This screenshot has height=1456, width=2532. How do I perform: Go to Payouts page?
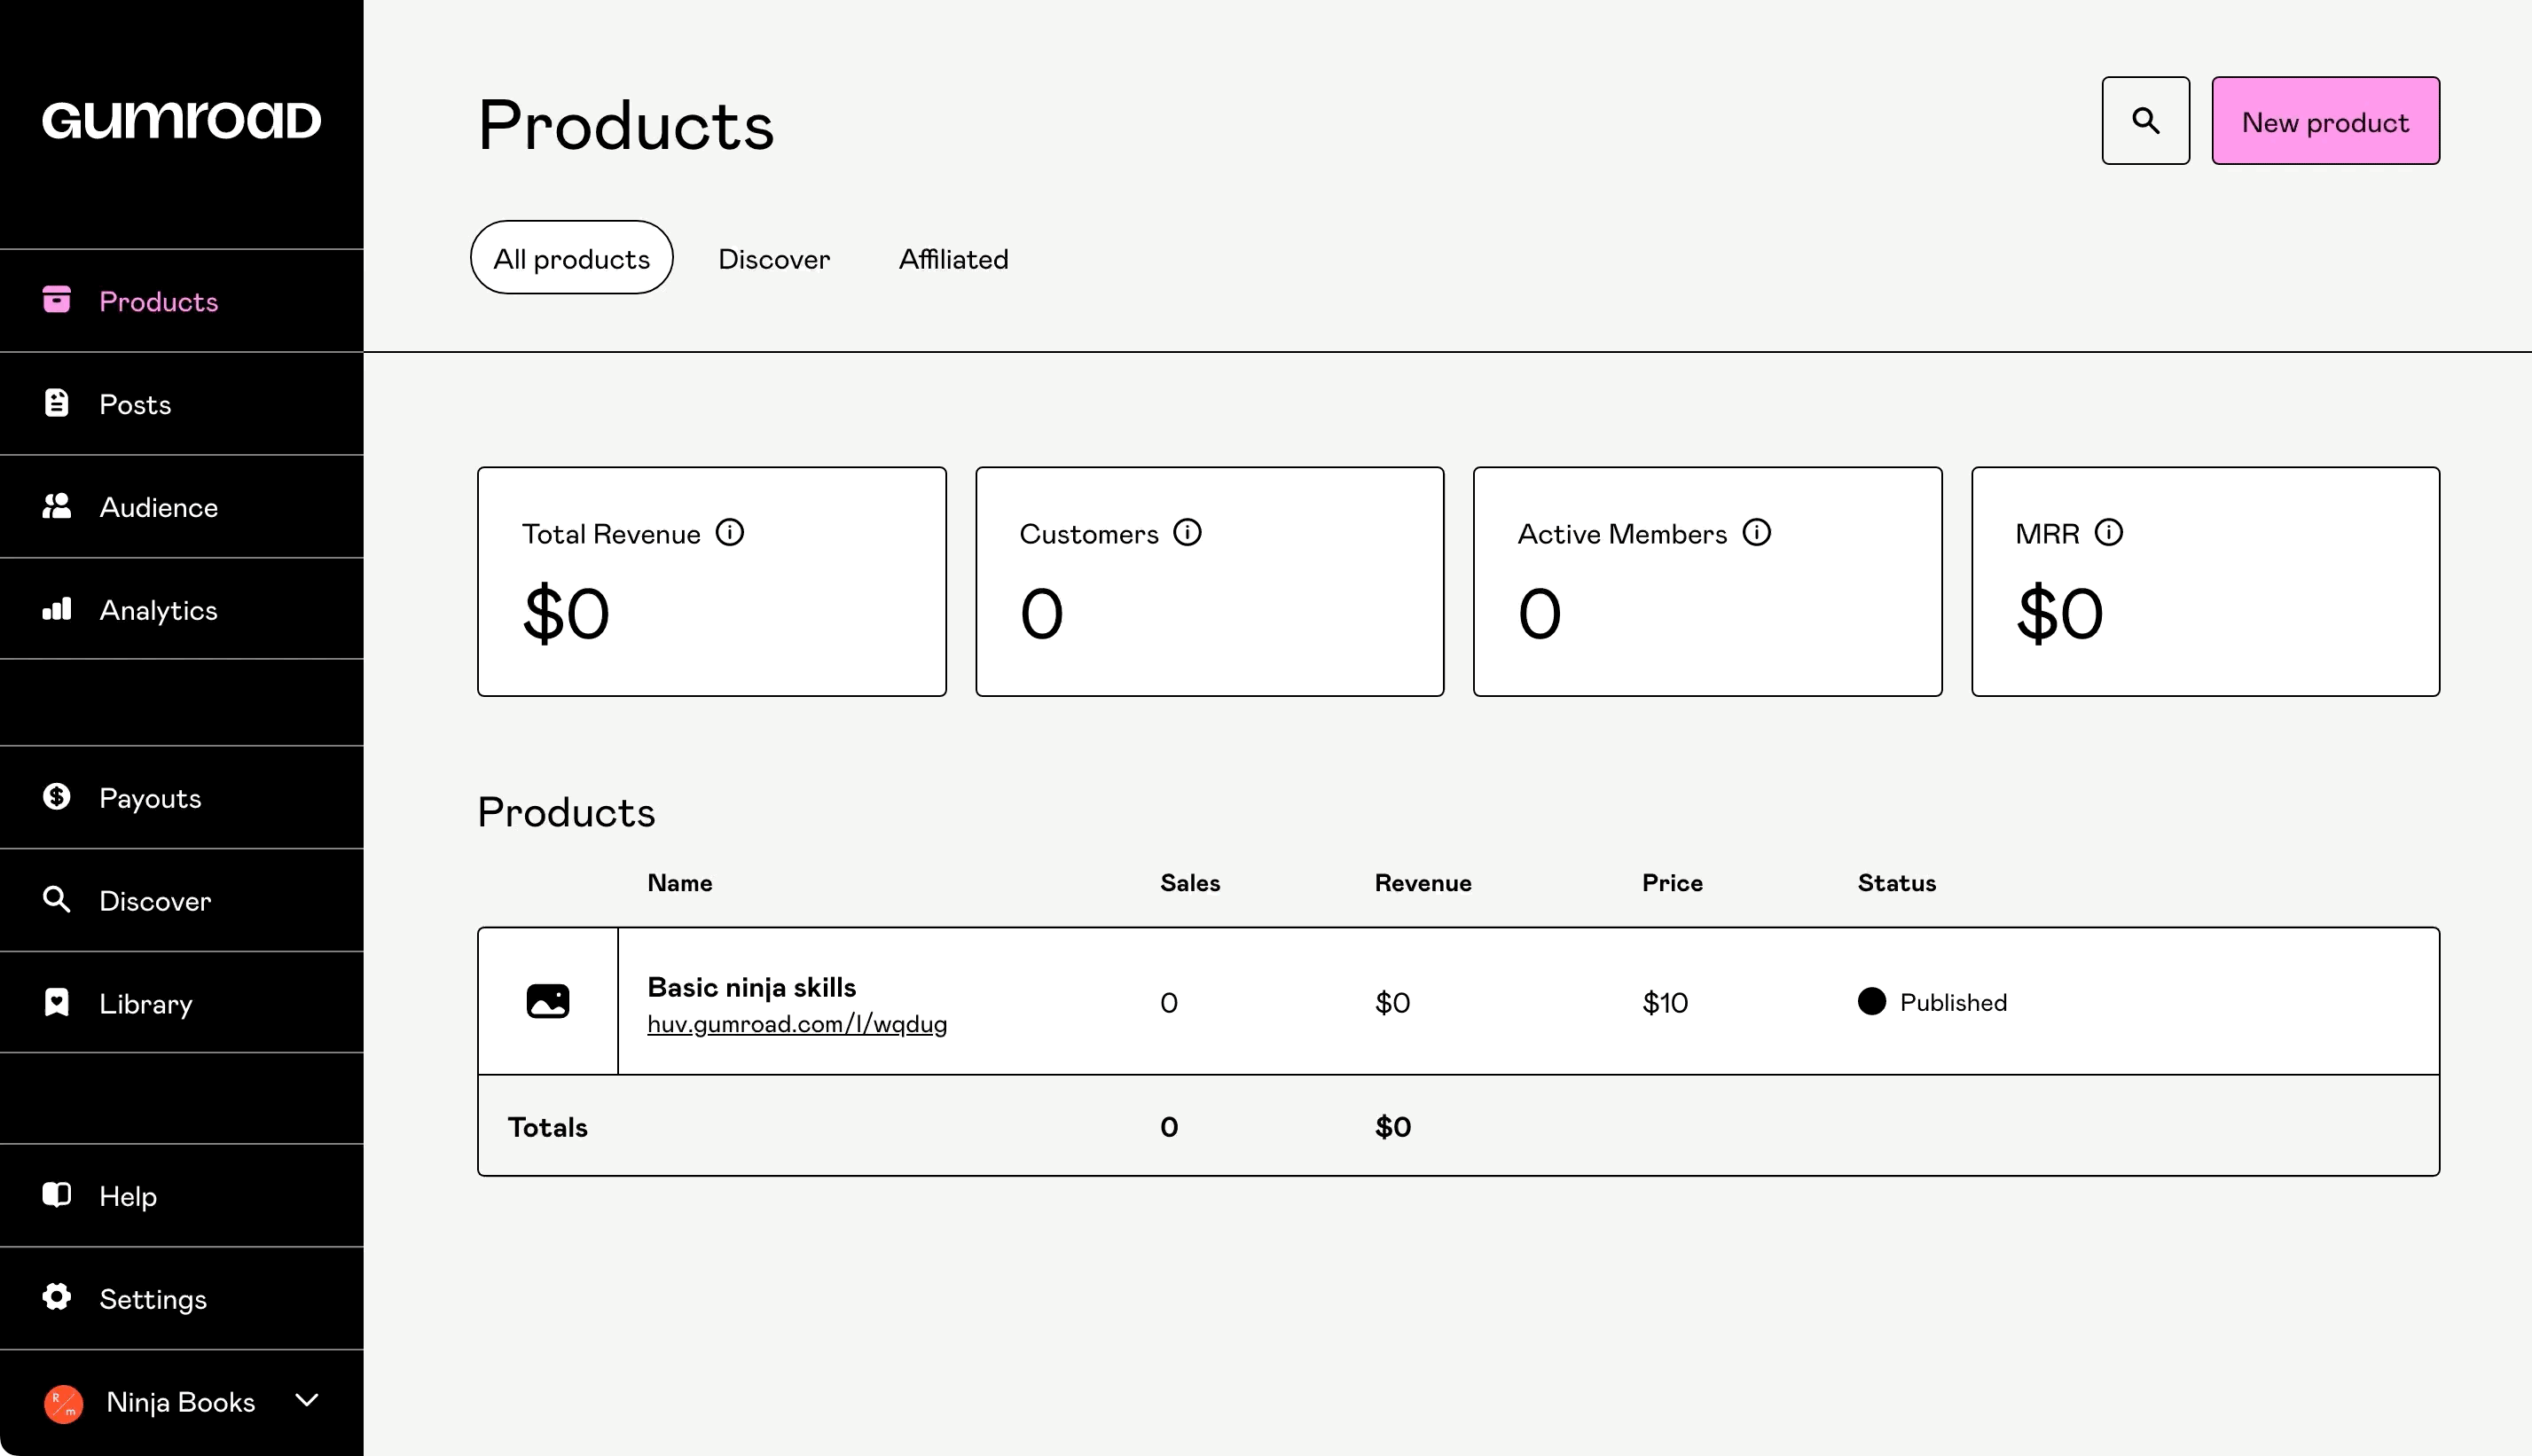pyautogui.click(x=182, y=798)
